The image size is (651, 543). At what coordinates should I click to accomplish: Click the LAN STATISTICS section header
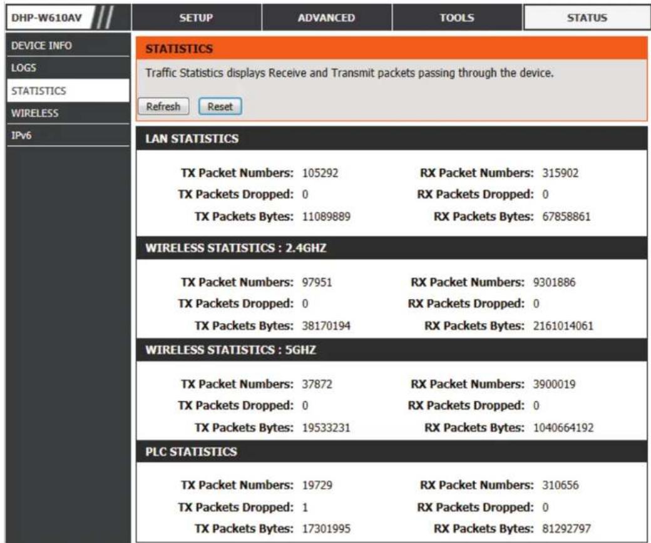(391, 138)
